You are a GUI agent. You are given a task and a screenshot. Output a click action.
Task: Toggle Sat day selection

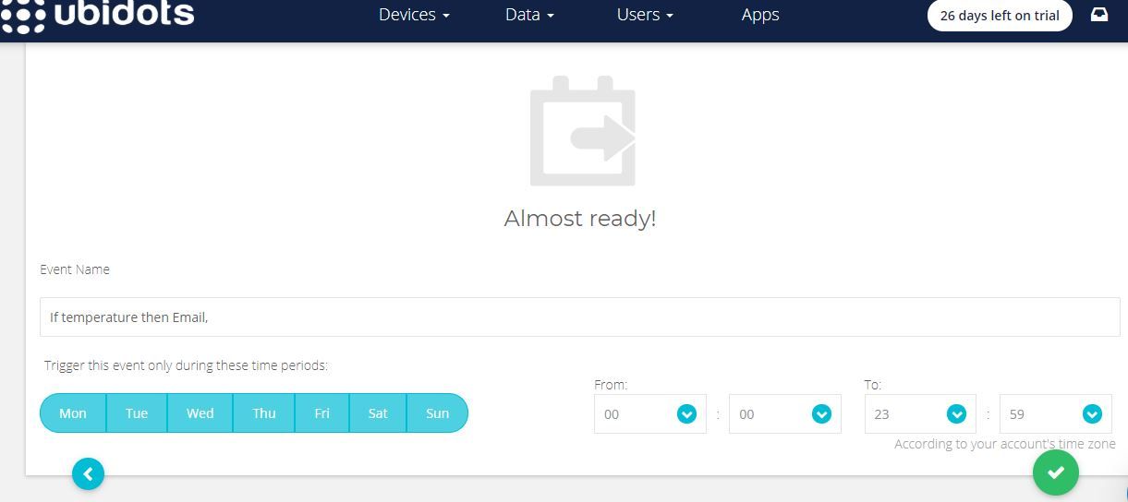[378, 413]
